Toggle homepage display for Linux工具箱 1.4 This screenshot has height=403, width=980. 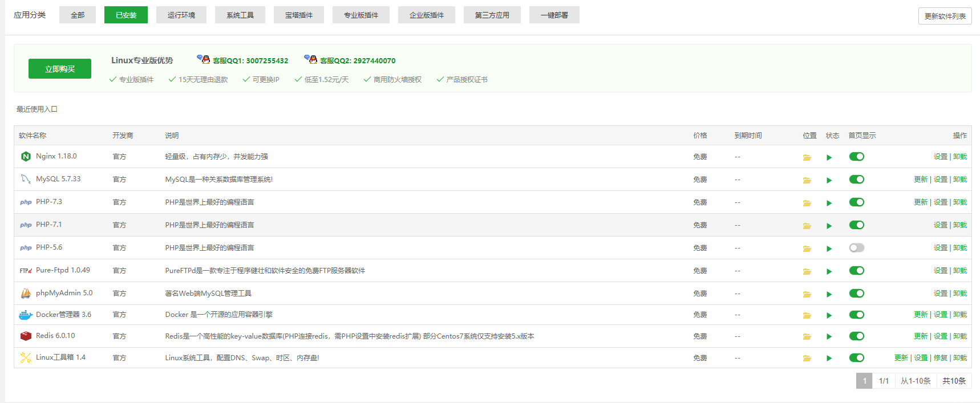(x=857, y=357)
